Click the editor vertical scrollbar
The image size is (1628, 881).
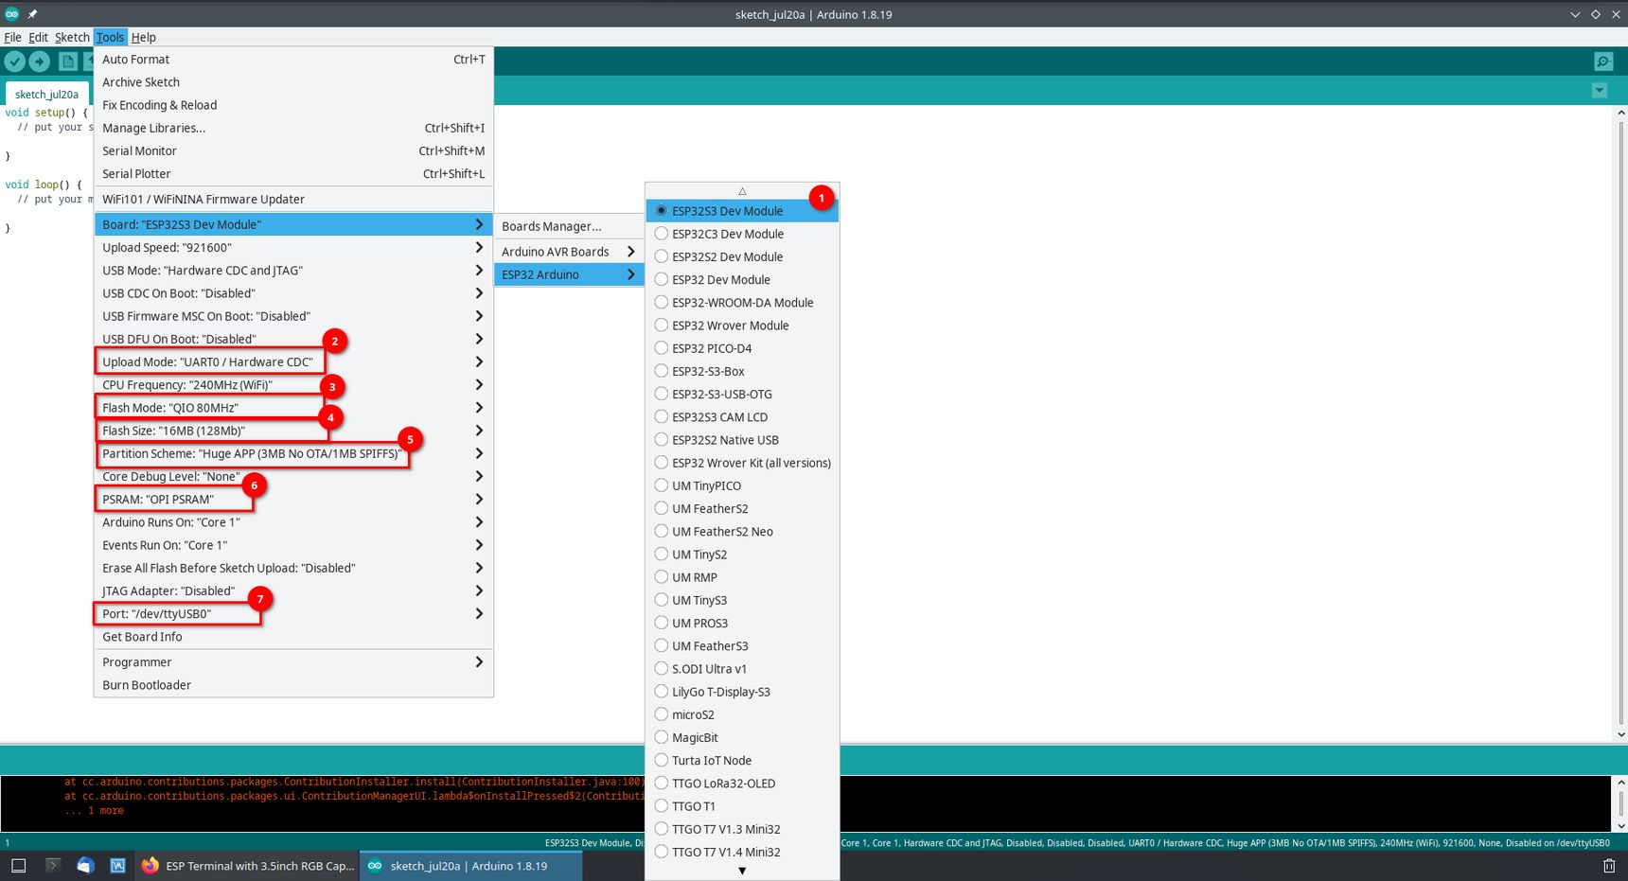coord(1620,423)
